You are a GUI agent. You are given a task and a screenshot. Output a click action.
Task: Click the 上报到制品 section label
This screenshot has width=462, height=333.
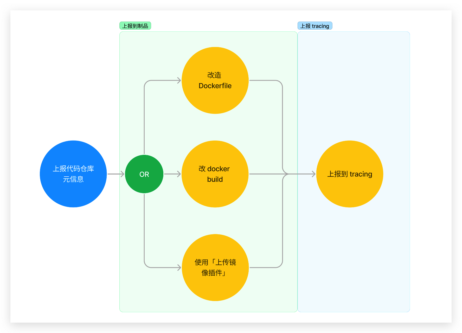135,26
